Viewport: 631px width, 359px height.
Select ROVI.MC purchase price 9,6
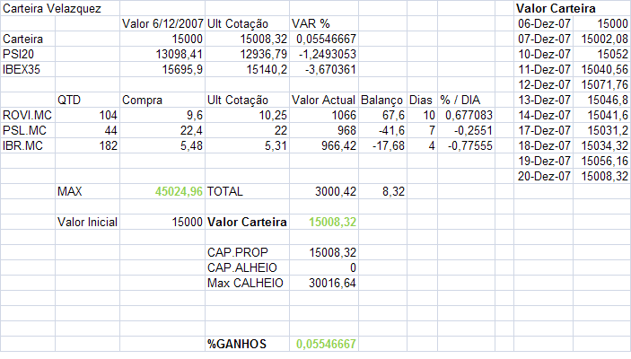(195, 116)
